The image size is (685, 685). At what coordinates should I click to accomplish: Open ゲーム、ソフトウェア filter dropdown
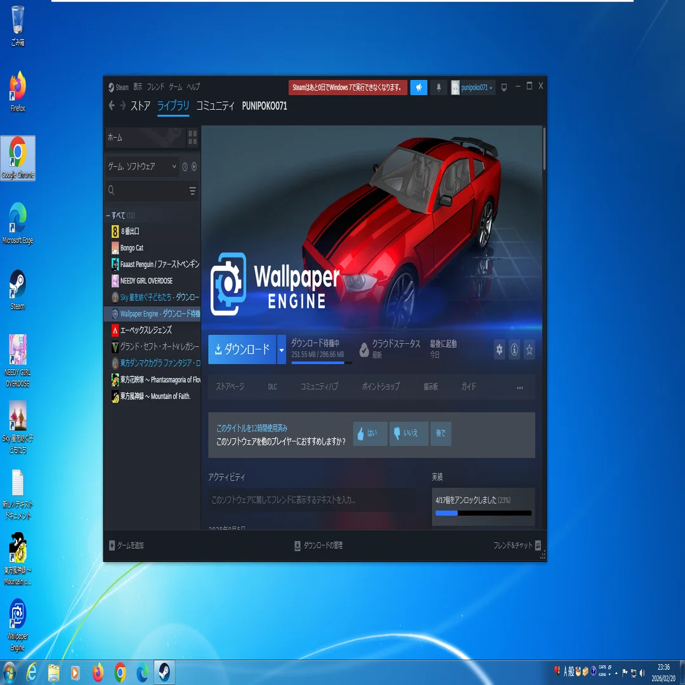click(x=142, y=166)
